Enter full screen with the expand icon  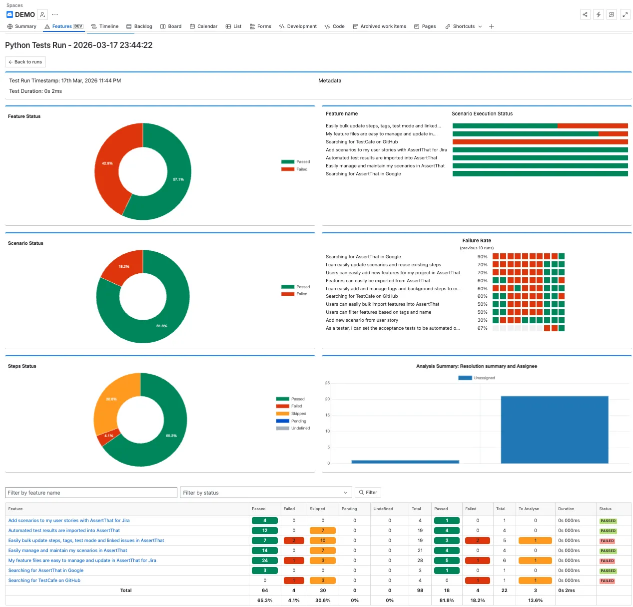(625, 14)
